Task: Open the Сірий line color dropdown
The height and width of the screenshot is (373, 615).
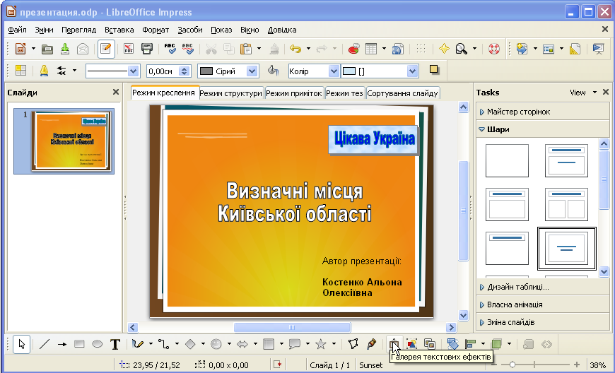Action: click(x=252, y=71)
